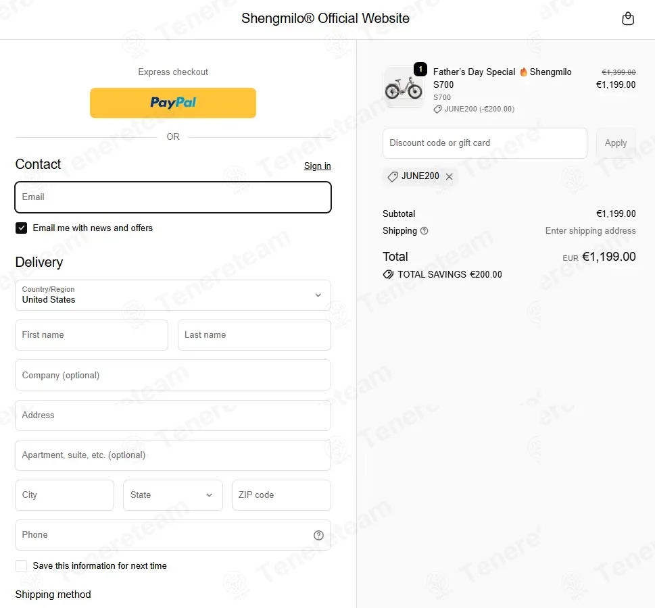Click the Enter shipping address text
The height and width of the screenshot is (608, 655).
click(590, 231)
